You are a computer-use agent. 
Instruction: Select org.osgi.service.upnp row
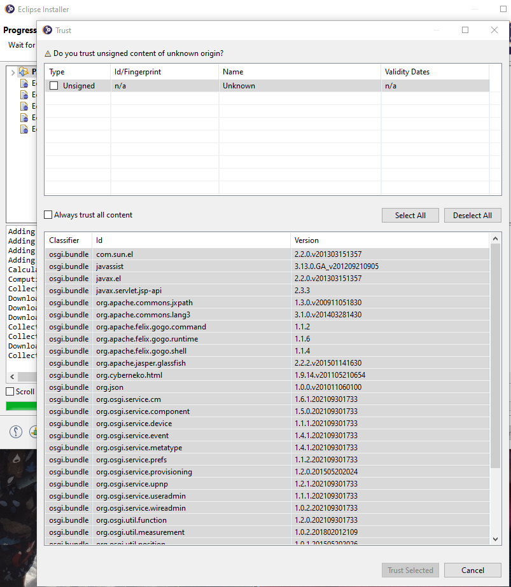point(267,484)
